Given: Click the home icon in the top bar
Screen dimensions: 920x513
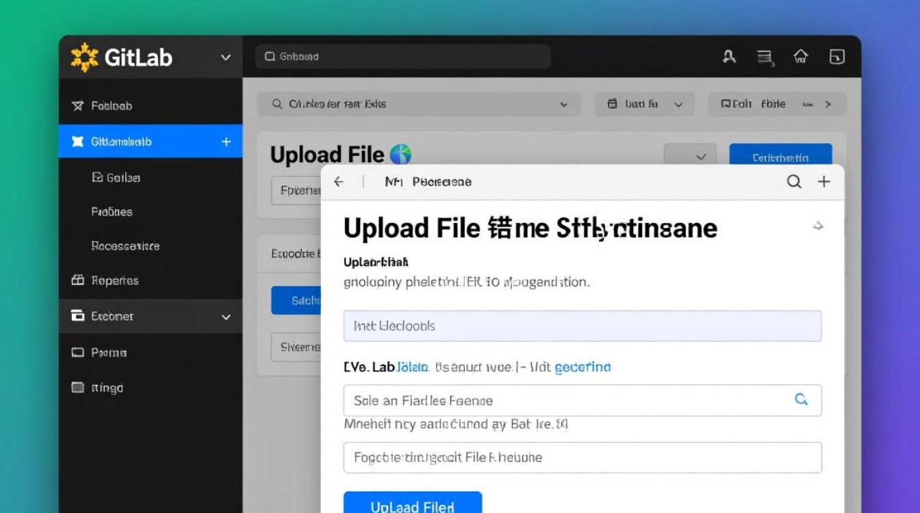Looking at the screenshot, I should pos(801,57).
